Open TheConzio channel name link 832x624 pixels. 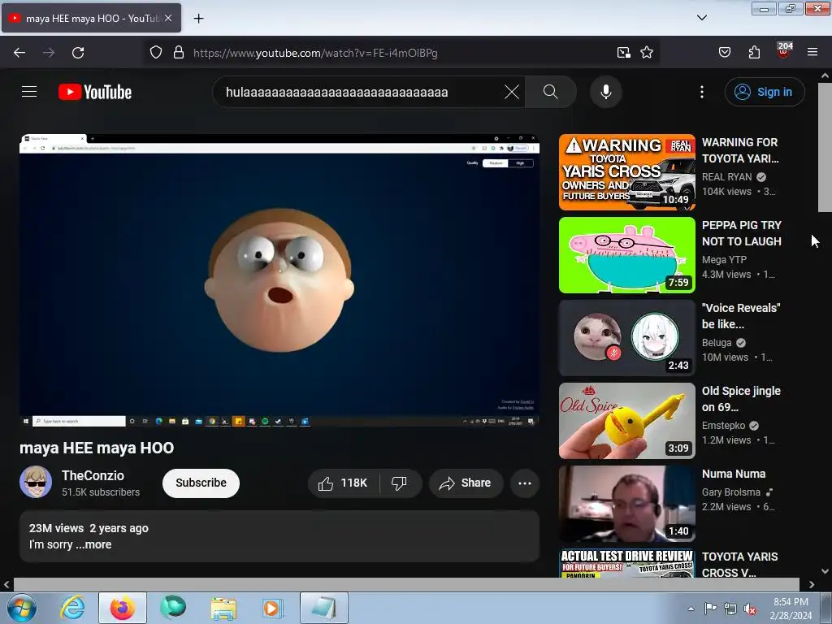click(93, 475)
